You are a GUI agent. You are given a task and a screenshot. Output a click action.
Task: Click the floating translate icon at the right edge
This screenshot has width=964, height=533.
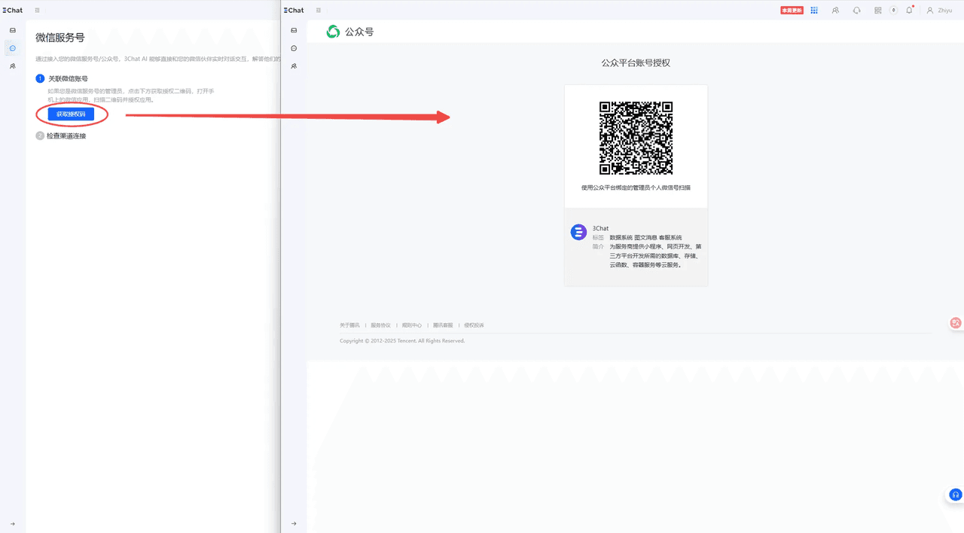click(956, 323)
